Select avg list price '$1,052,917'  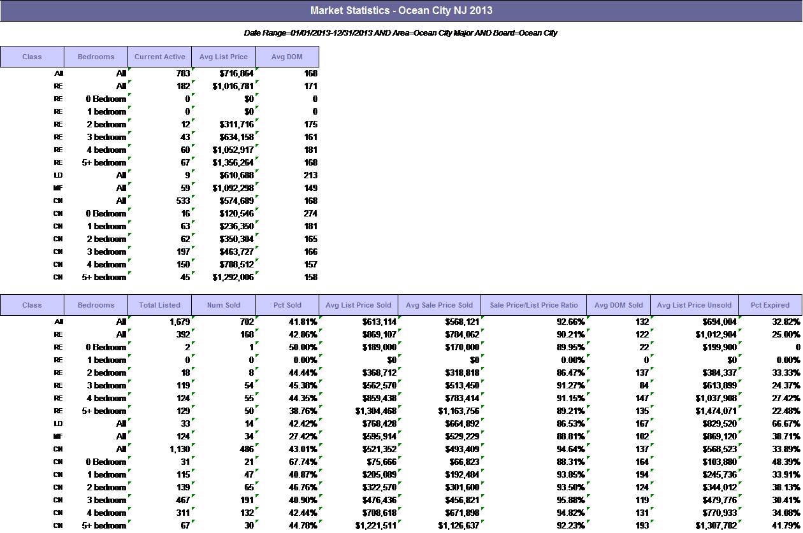click(233, 150)
